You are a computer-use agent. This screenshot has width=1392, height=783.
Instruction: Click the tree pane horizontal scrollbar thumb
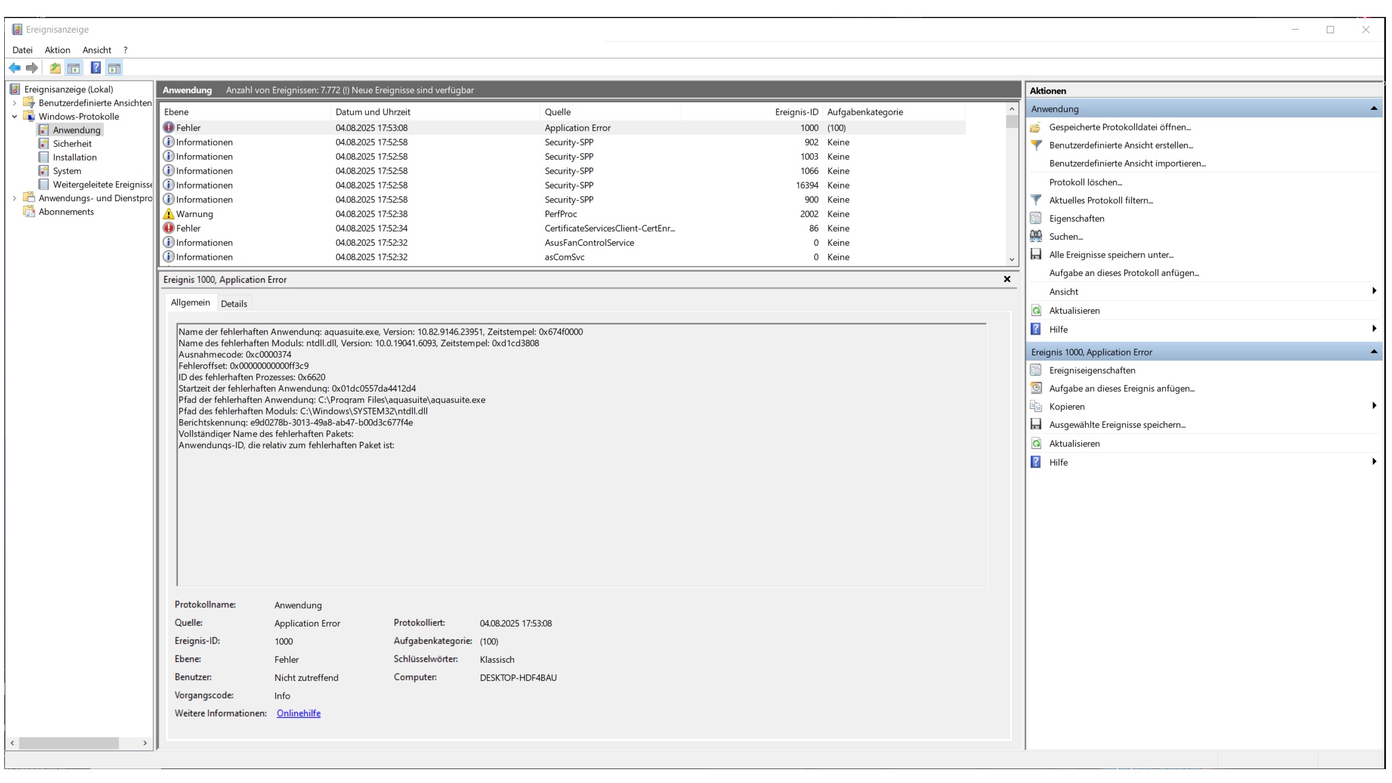pos(69,743)
